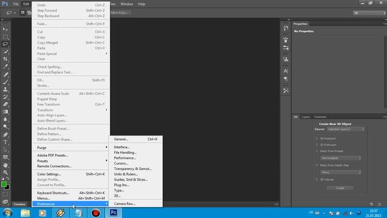Select 3D Postcard radio option
Screen dimensions: 387x218
tap(317, 139)
